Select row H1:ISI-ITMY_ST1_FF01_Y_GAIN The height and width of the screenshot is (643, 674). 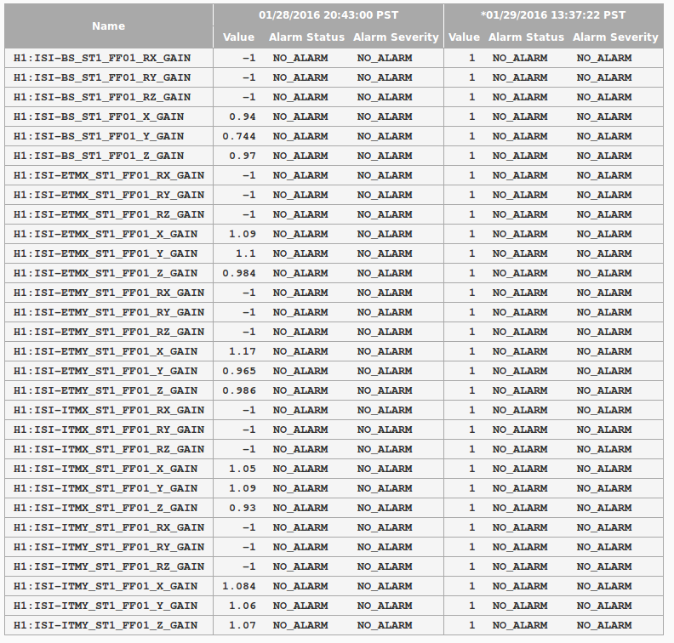(x=334, y=606)
